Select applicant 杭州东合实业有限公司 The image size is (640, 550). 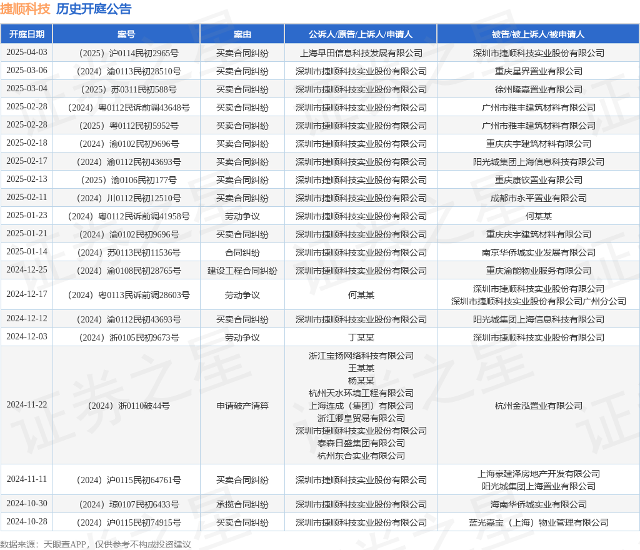(x=361, y=456)
